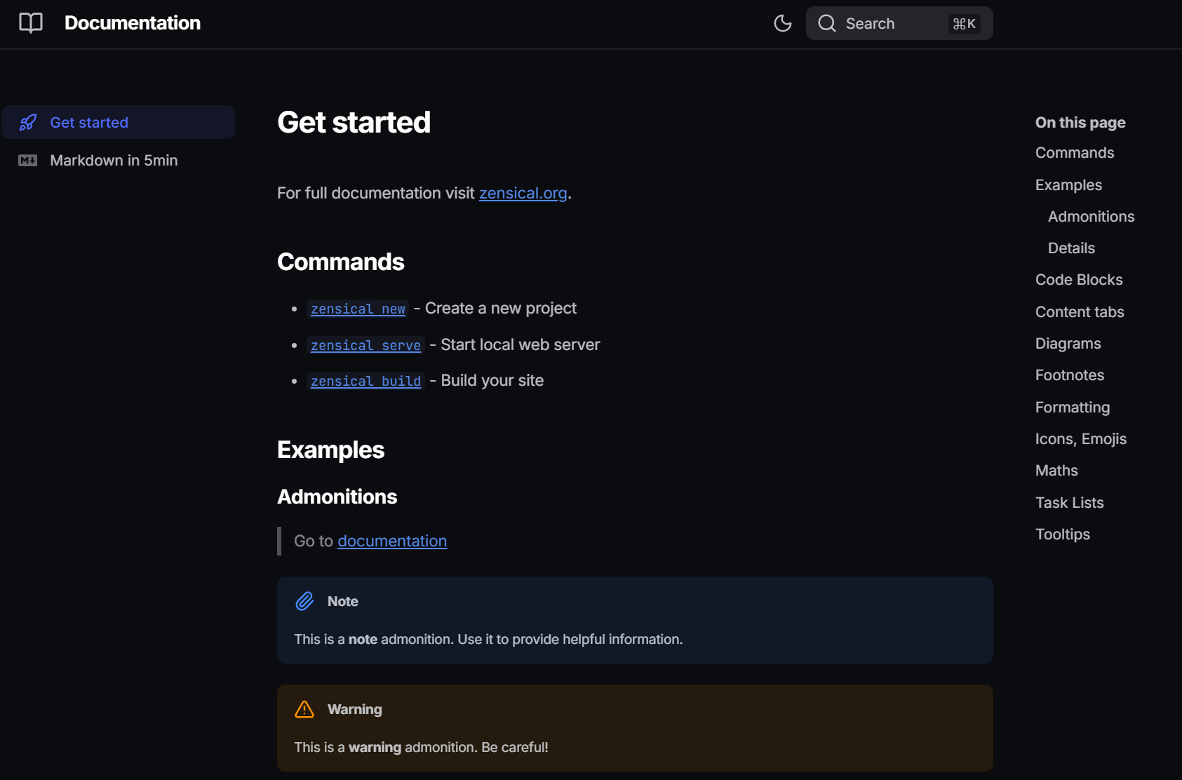Image resolution: width=1182 pixels, height=780 pixels.
Task: Select Get started in sidebar navigation
Action: pos(118,122)
